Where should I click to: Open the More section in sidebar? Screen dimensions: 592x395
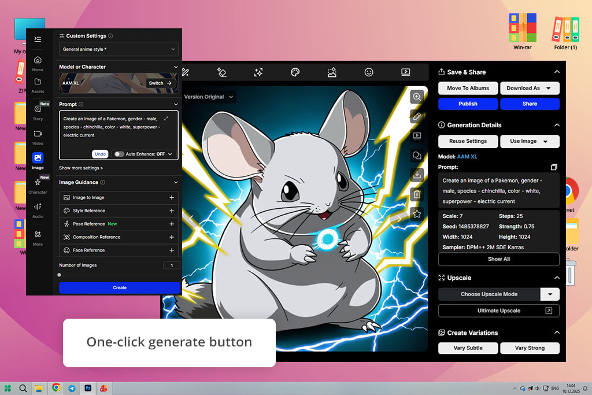coord(38,238)
